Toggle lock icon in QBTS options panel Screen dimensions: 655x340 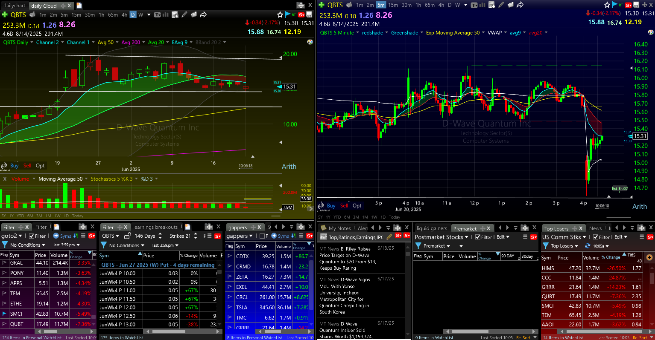[x=127, y=236]
